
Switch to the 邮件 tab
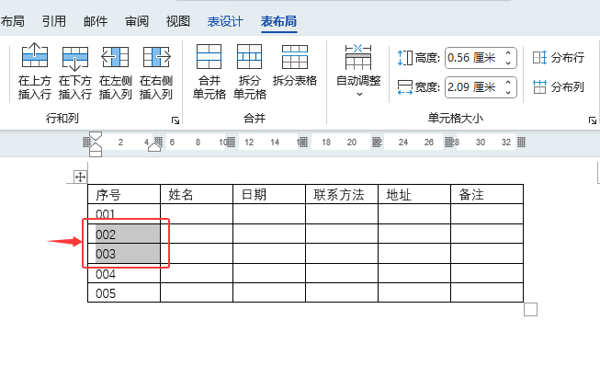pos(96,21)
